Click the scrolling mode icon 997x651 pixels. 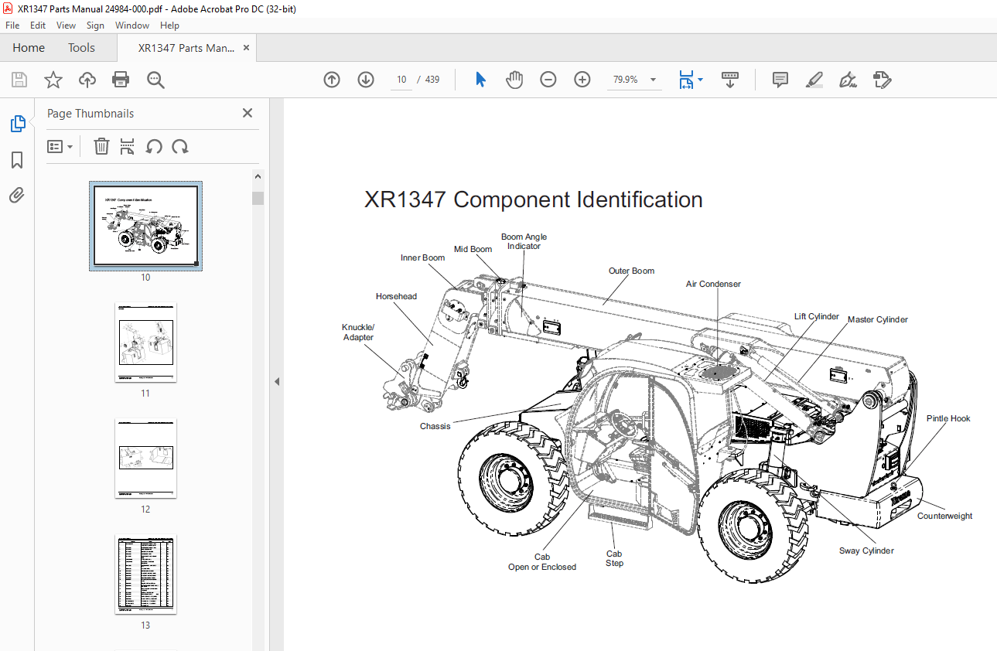(730, 80)
